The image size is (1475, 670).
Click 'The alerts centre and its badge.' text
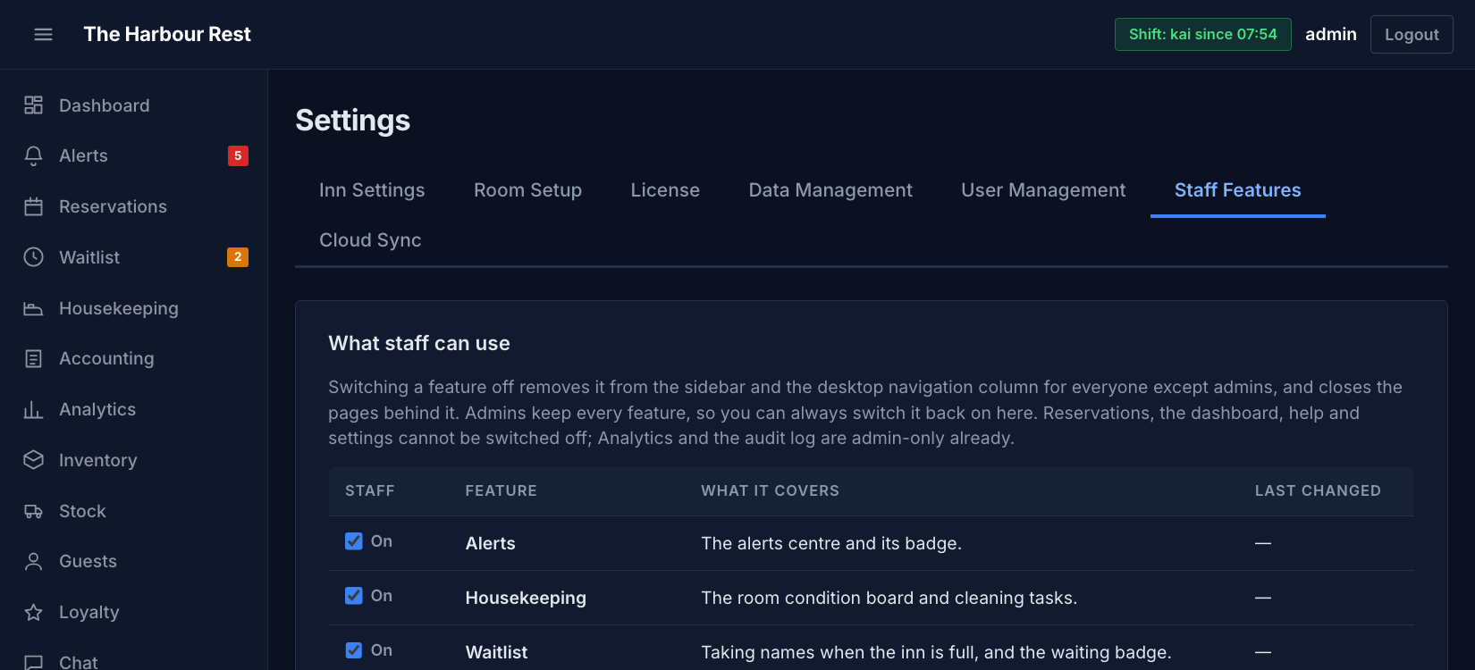[831, 543]
